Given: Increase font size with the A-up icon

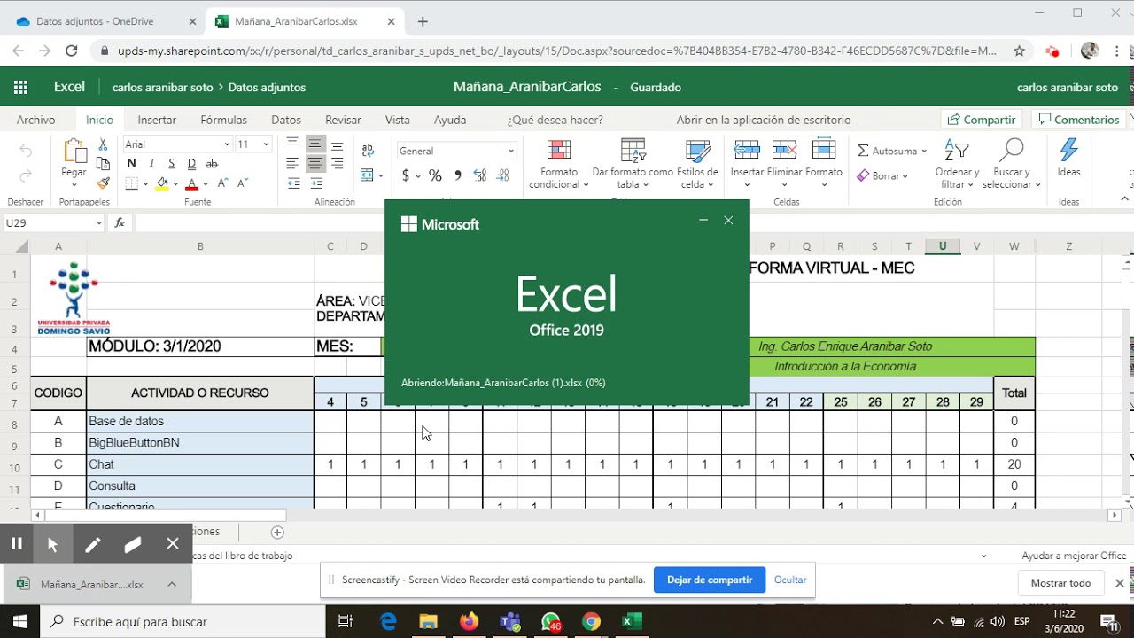Looking at the screenshot, I should 222,184.
